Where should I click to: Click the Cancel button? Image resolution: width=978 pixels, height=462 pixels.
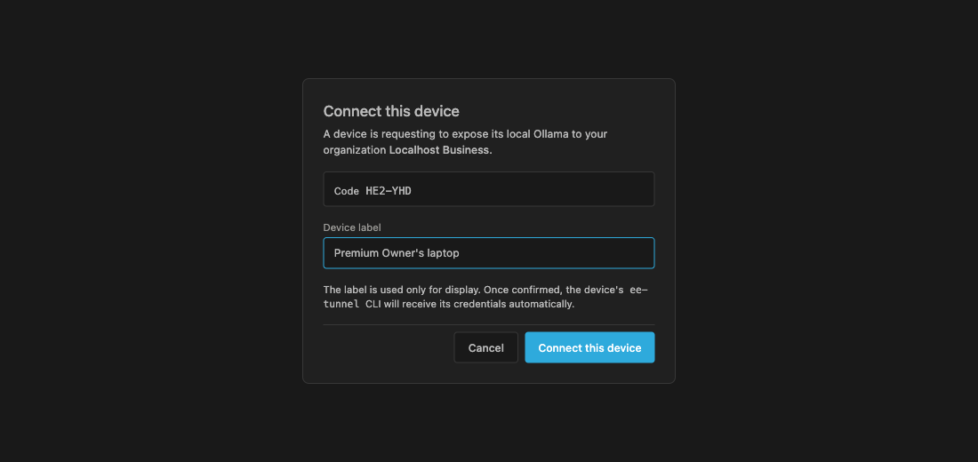(x=485, y=348)
